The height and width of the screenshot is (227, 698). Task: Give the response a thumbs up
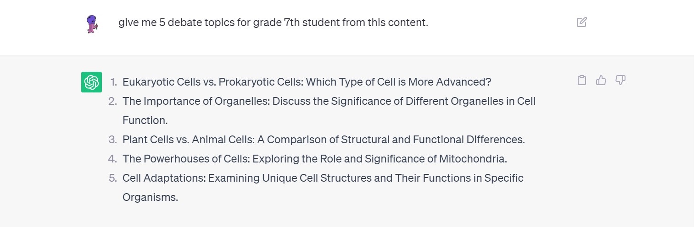point(601,81)
